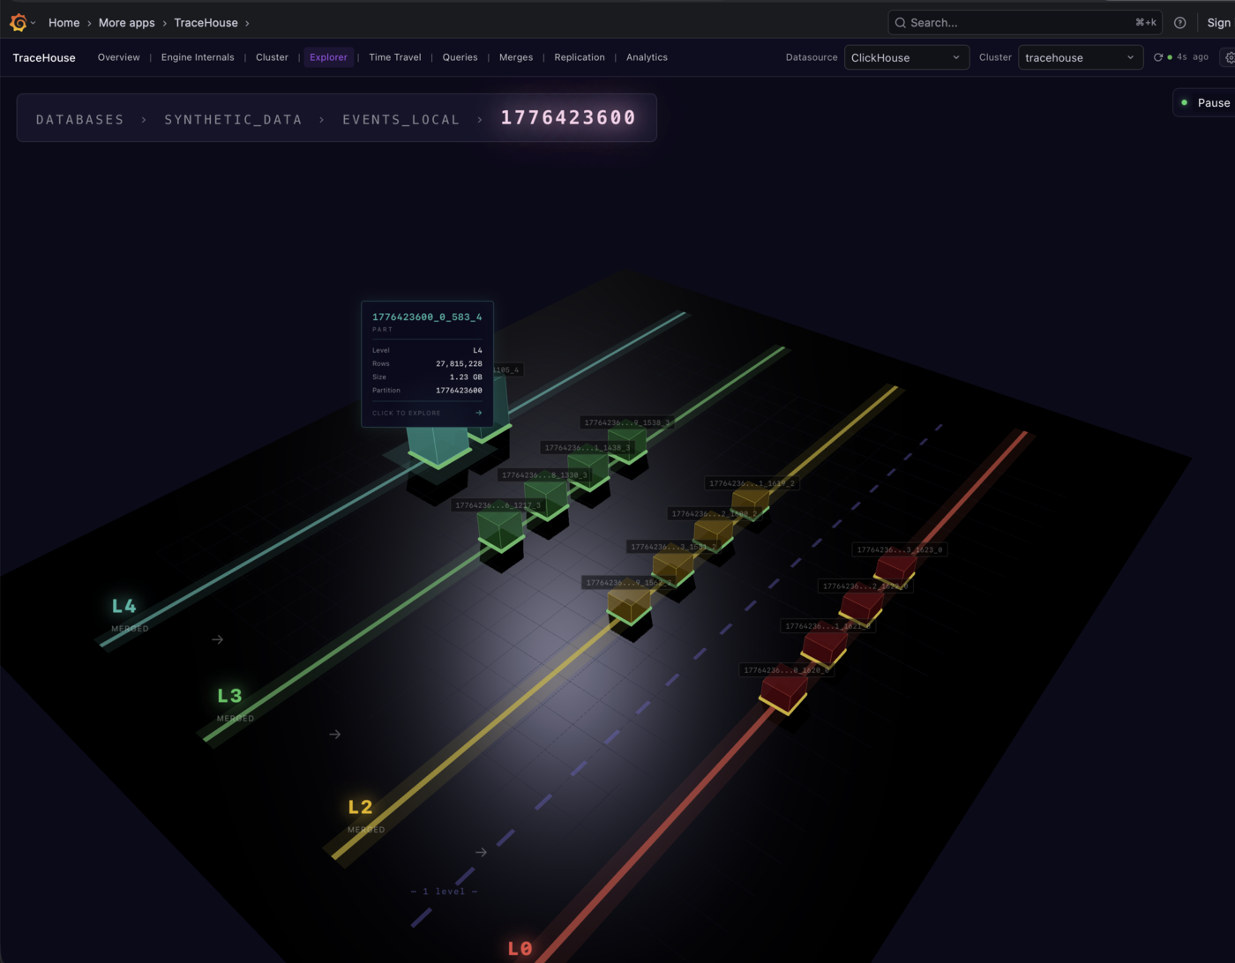Click the L4 MERGED lane label
Viewport: 1235px width, 963px height.
pyautogui.click(x=130, y=615)
